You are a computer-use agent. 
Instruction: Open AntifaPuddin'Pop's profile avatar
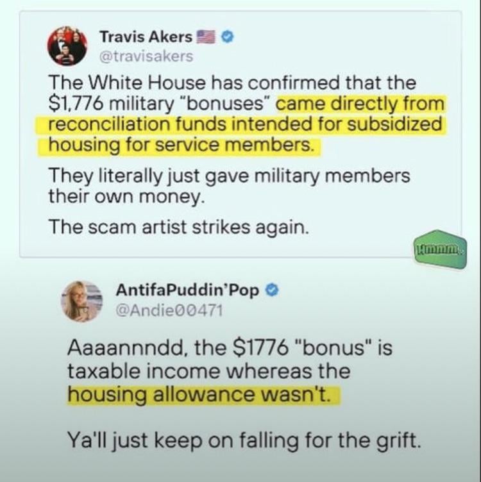click(x=82, y=301)
